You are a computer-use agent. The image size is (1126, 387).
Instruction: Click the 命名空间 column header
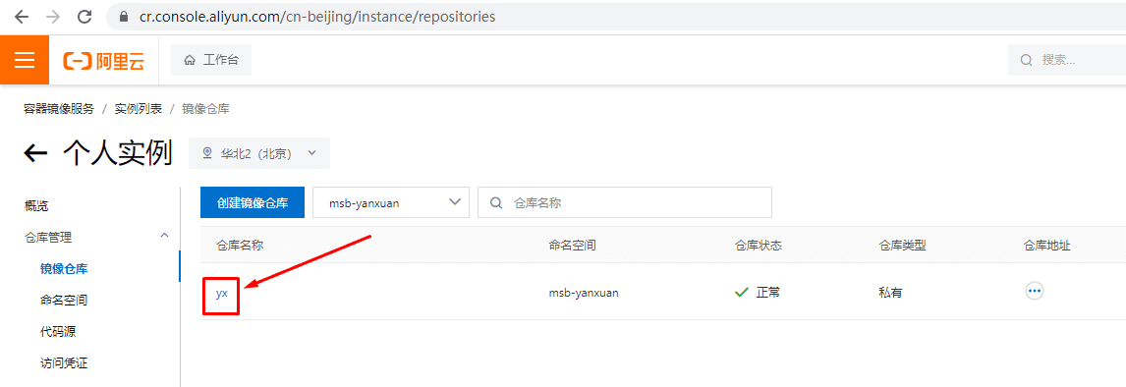tap(573, 246)
